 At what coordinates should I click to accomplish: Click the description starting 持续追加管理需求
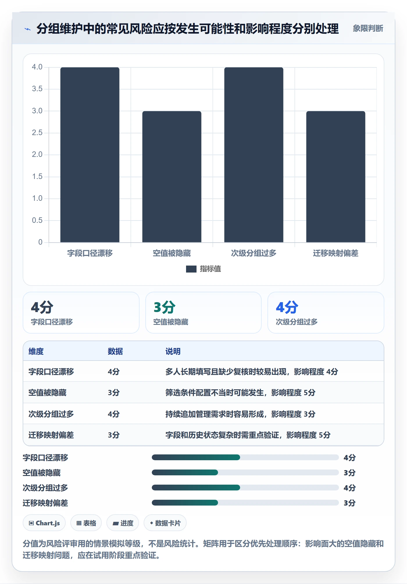(x=240, y=414)
